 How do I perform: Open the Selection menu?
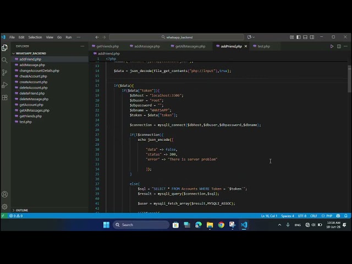35,37
